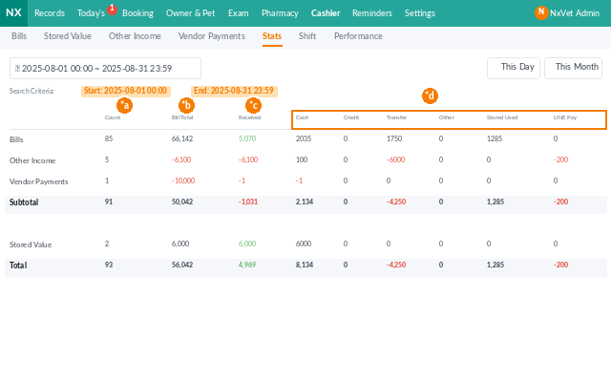The image size is (611, 382).
Task: Click Total bill total 56,042
Action: point(182,265)
